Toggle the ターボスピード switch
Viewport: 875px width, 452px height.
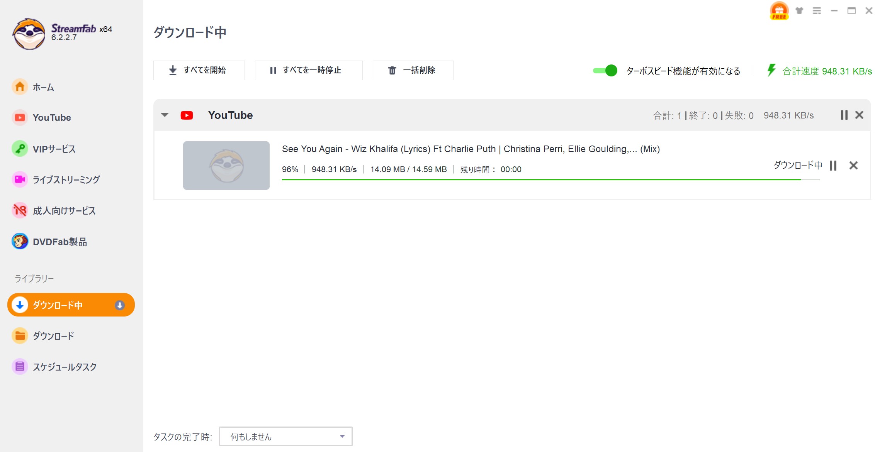[605, 71]
